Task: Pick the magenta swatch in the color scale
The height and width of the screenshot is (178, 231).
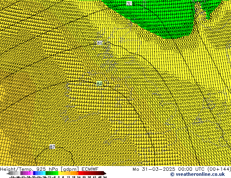Action: point(29,173)
